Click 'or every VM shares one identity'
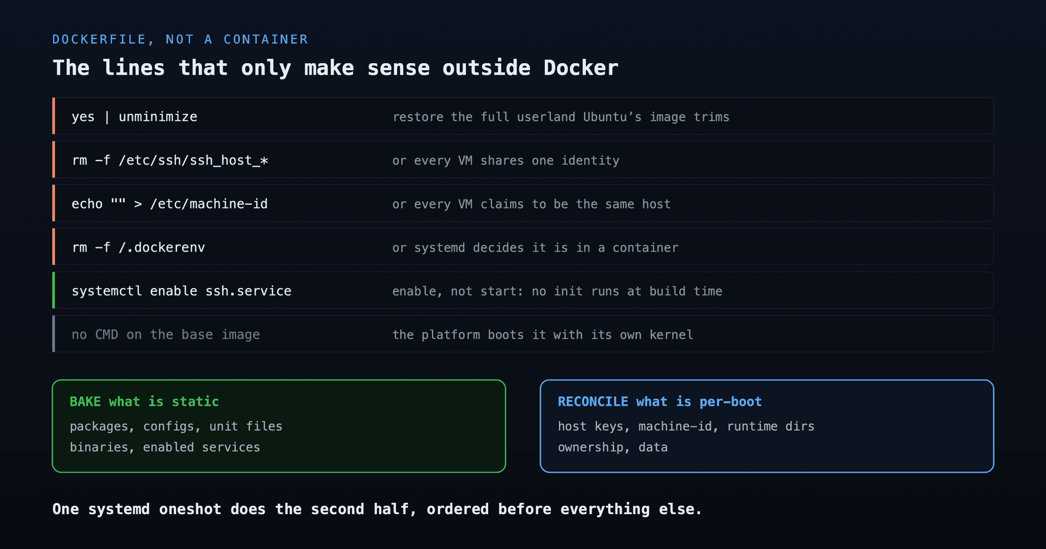This screenshot has width=1046, height=549. [x=506, y=161]
